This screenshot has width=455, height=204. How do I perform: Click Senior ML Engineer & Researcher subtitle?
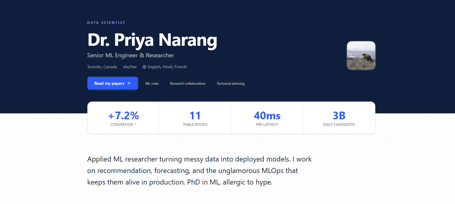tap(131, 55)
